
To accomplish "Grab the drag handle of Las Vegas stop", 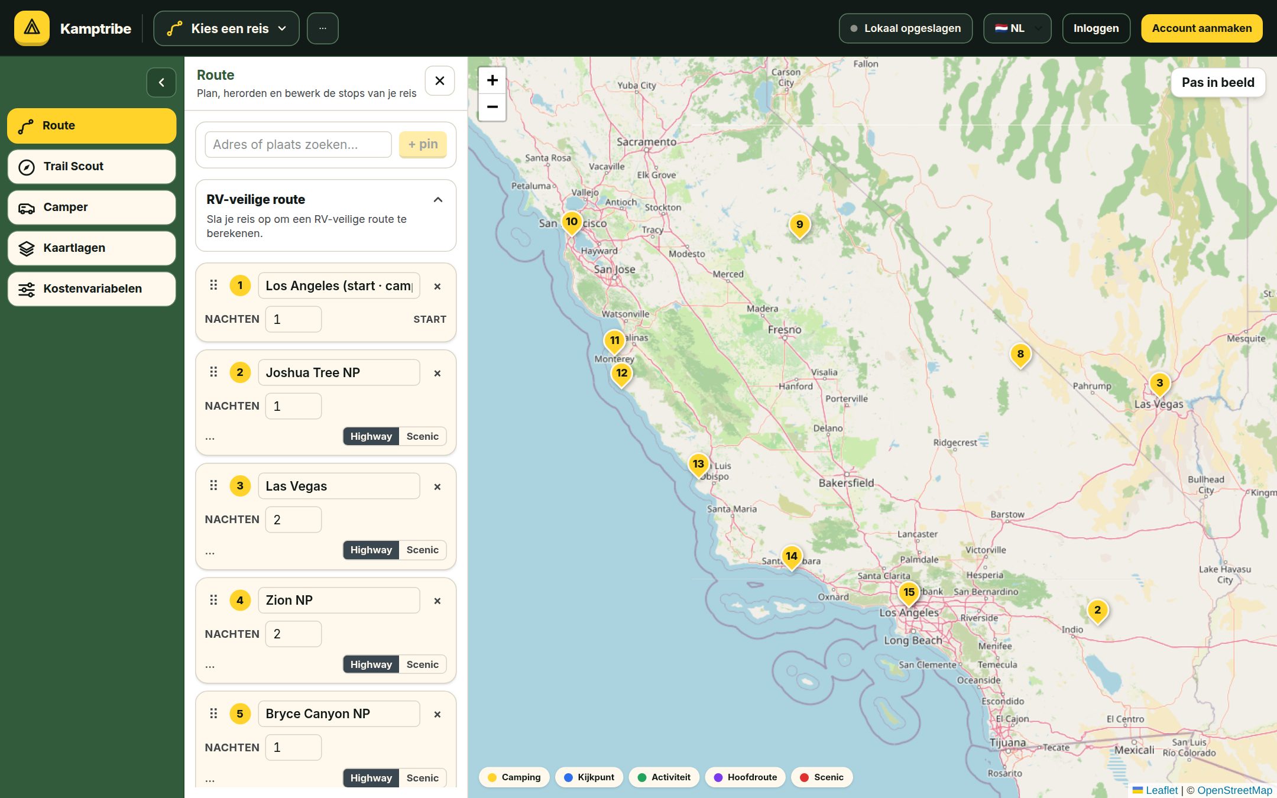I will click(214, 486).
